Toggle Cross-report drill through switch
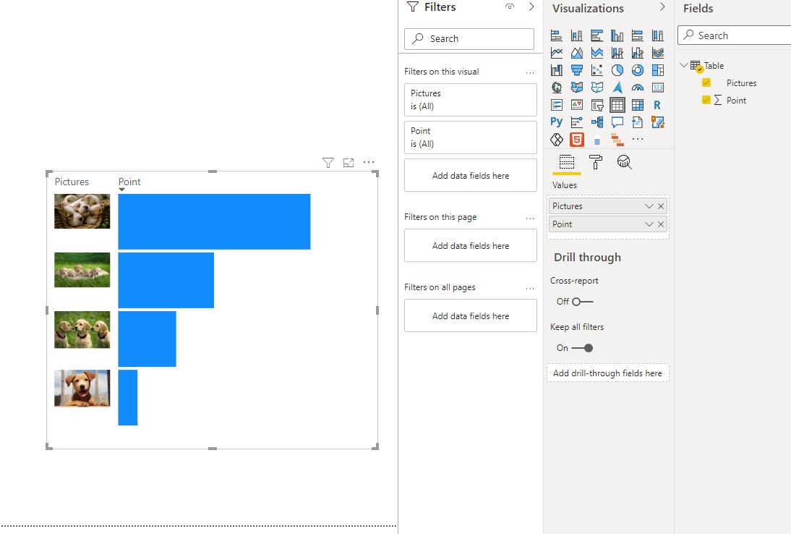This screenshot has height=534, width=791. point(583,302)
